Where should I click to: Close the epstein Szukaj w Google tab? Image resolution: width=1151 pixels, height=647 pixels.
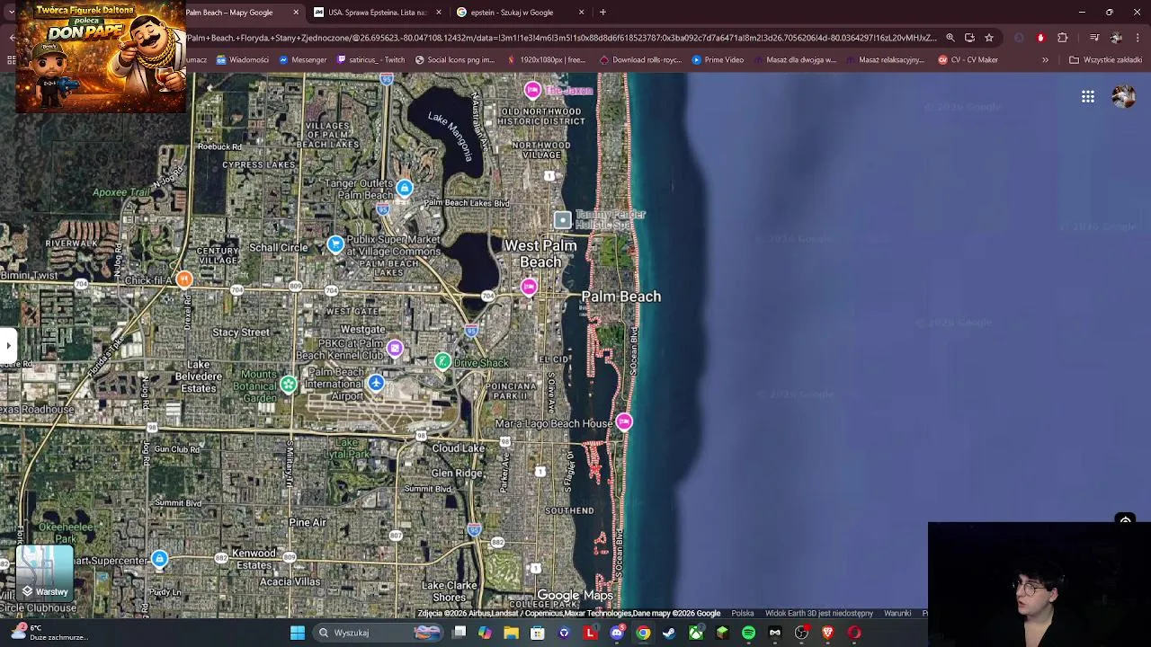[x=581, y=13]
